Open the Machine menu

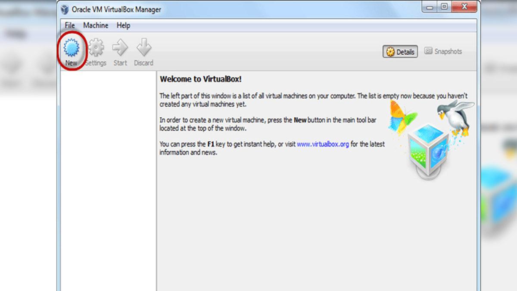click(x=96, y=25)
